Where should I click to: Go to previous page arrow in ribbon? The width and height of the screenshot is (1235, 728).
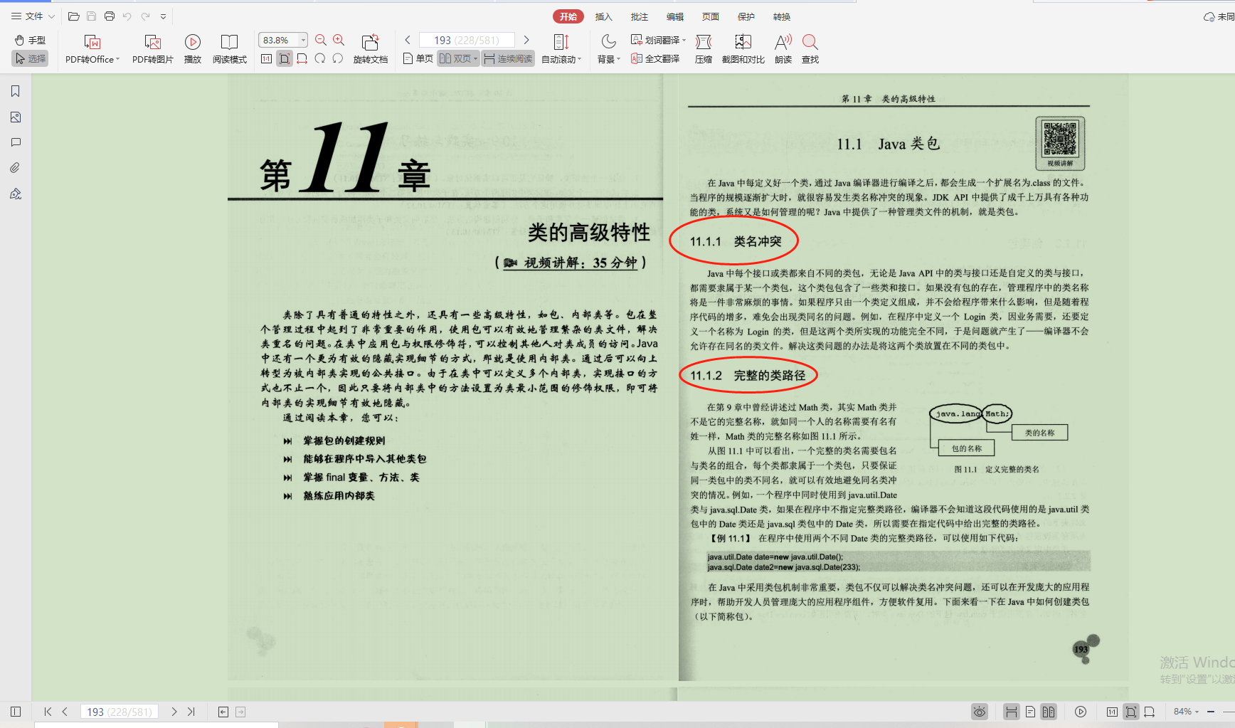408,40
